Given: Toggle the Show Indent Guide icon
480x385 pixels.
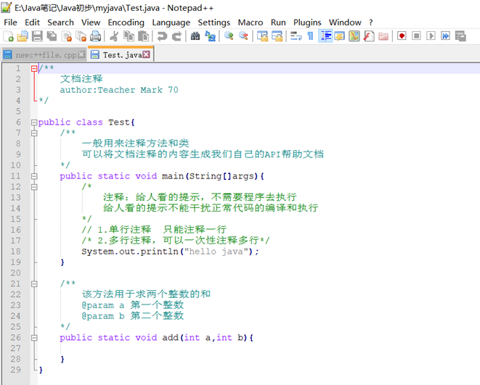Looking at the screenshot, I should tap(325, 36).
